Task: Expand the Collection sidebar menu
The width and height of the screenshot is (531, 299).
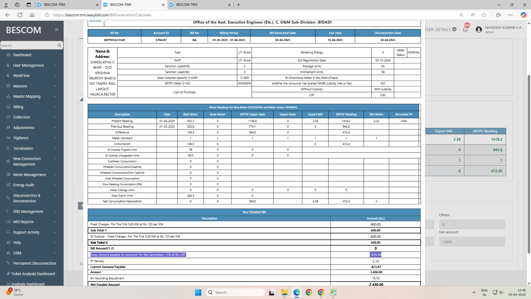Action: (22, 117)
